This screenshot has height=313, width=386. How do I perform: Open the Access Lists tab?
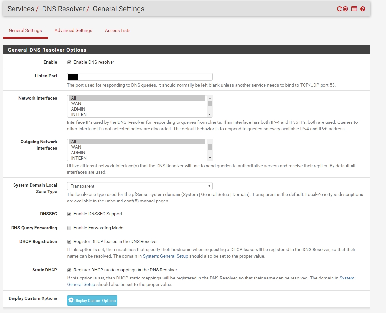pyautogui.click(x=118, y=30)
